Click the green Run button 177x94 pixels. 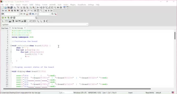pyautogui.click(x=6, y=17)
